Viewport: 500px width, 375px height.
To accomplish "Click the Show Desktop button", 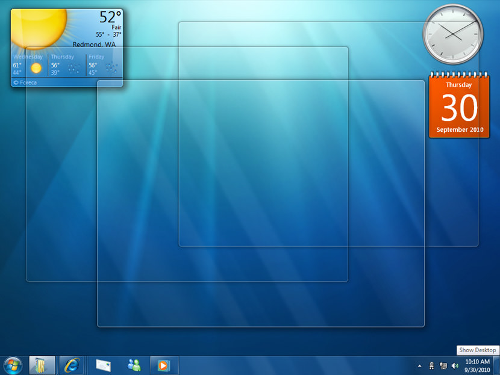I will pyautogui.click(x=495, y=365).
